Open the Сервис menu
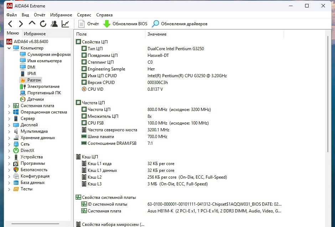This screenshot has height=227, width=335. click(x=84, y=15)
